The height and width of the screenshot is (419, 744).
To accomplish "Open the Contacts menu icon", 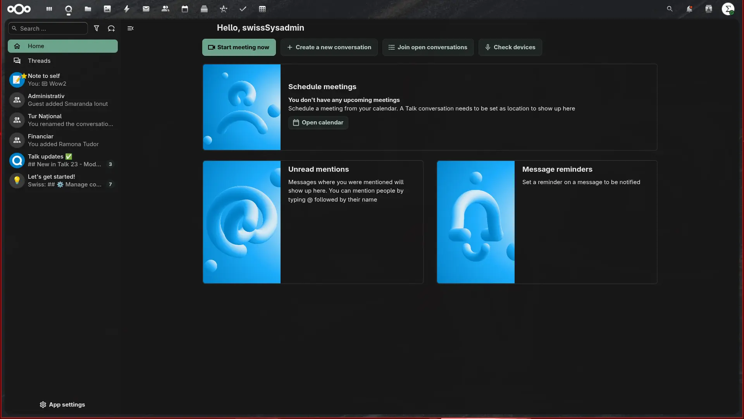I will pos(709,9).
